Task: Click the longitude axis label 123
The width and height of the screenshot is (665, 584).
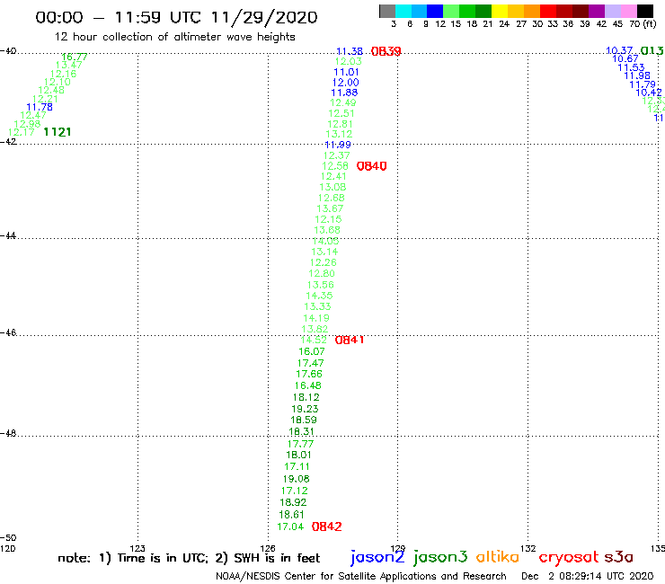Action: pos(137,548)
